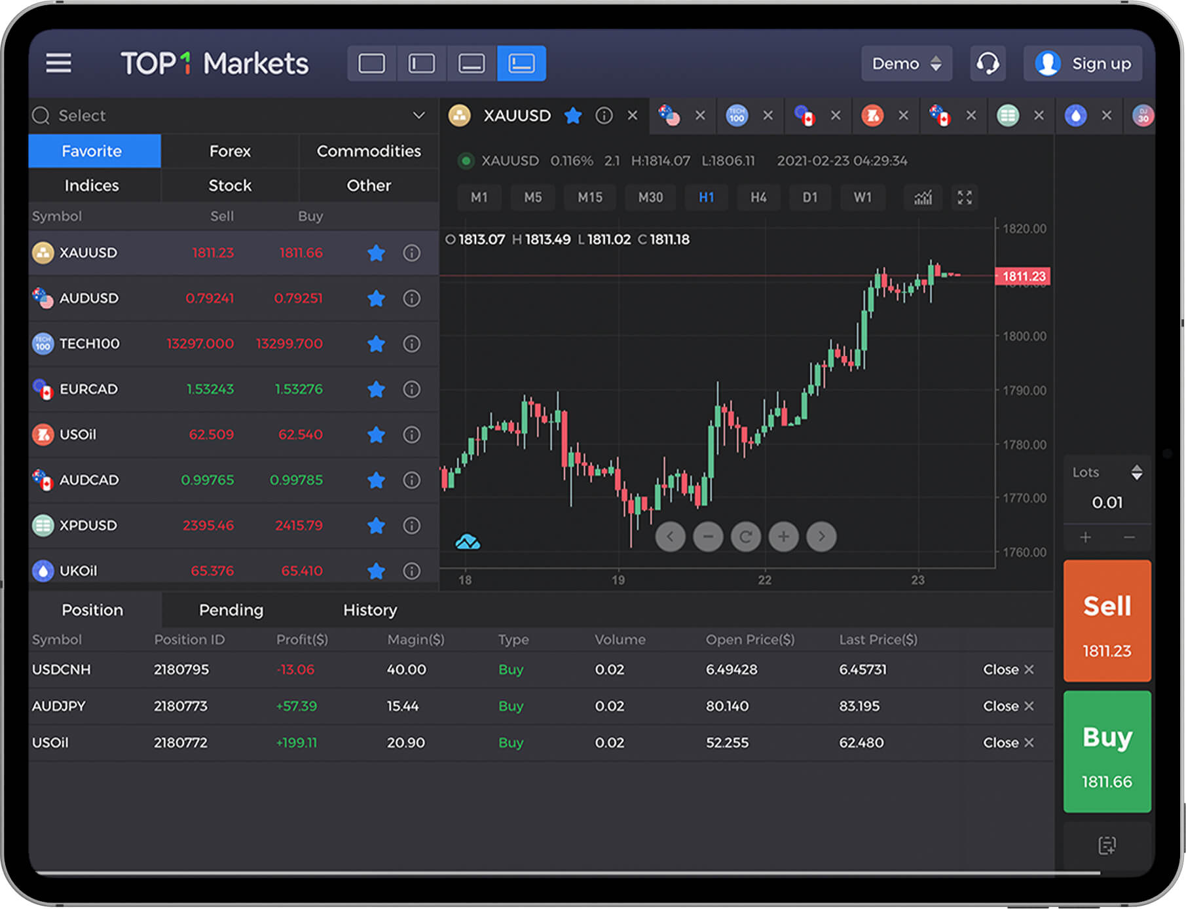Screen dimensions: 1186x909
Task: Switch to Indices category tab
Action: coord(92,186)
